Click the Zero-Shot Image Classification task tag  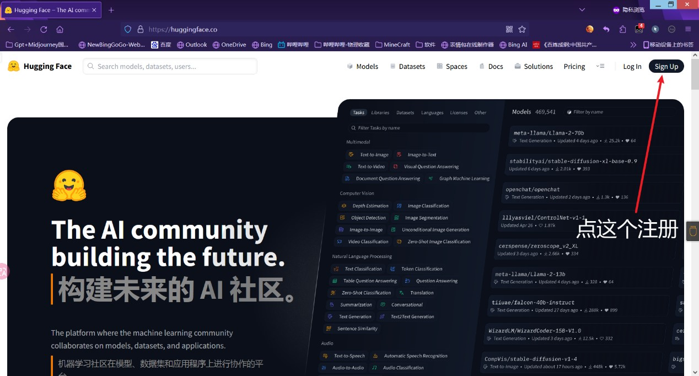[x=434, y=241]
